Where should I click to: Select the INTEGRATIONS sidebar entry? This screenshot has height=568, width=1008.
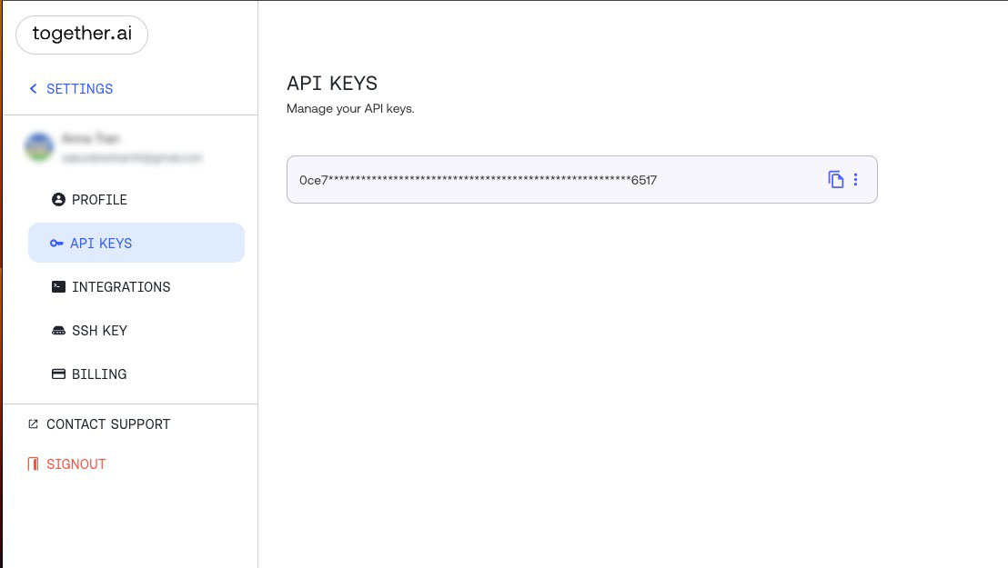tap(121, 286)
